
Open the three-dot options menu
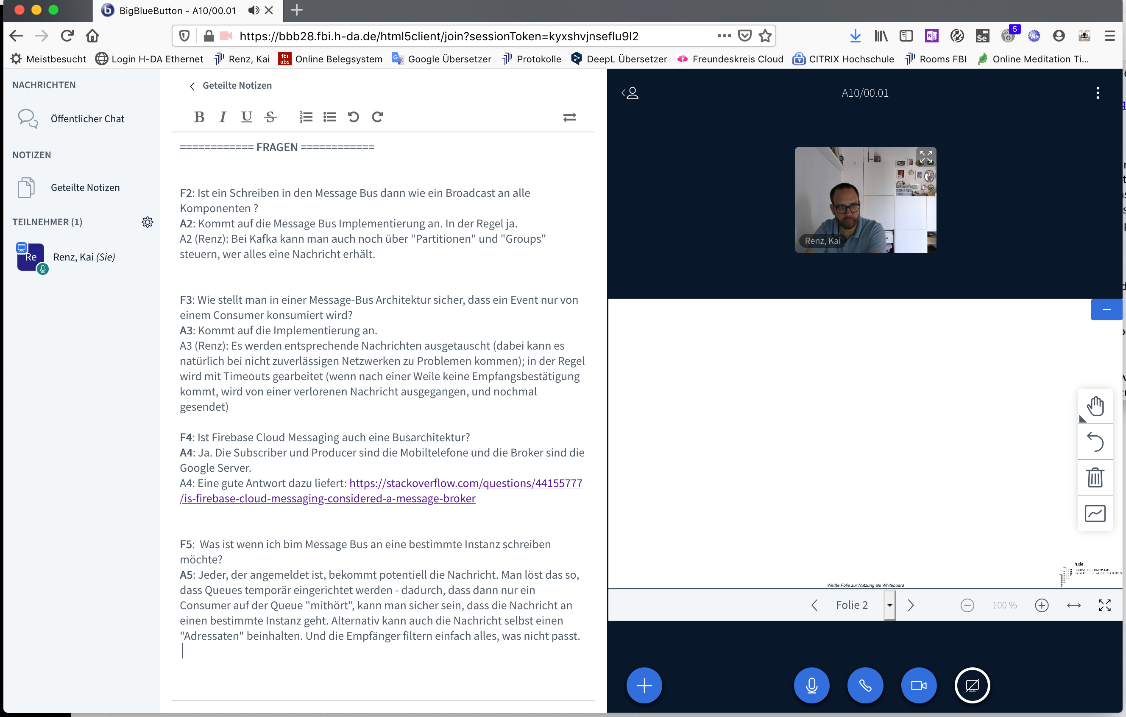(x=1097, y=92)
